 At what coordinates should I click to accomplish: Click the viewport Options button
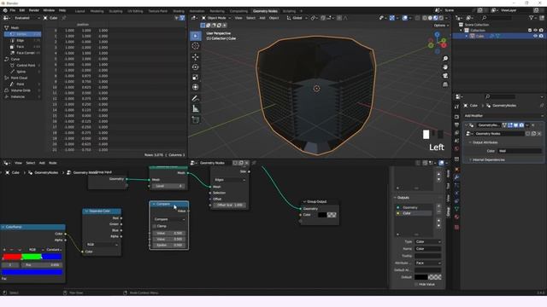(441, 26)
